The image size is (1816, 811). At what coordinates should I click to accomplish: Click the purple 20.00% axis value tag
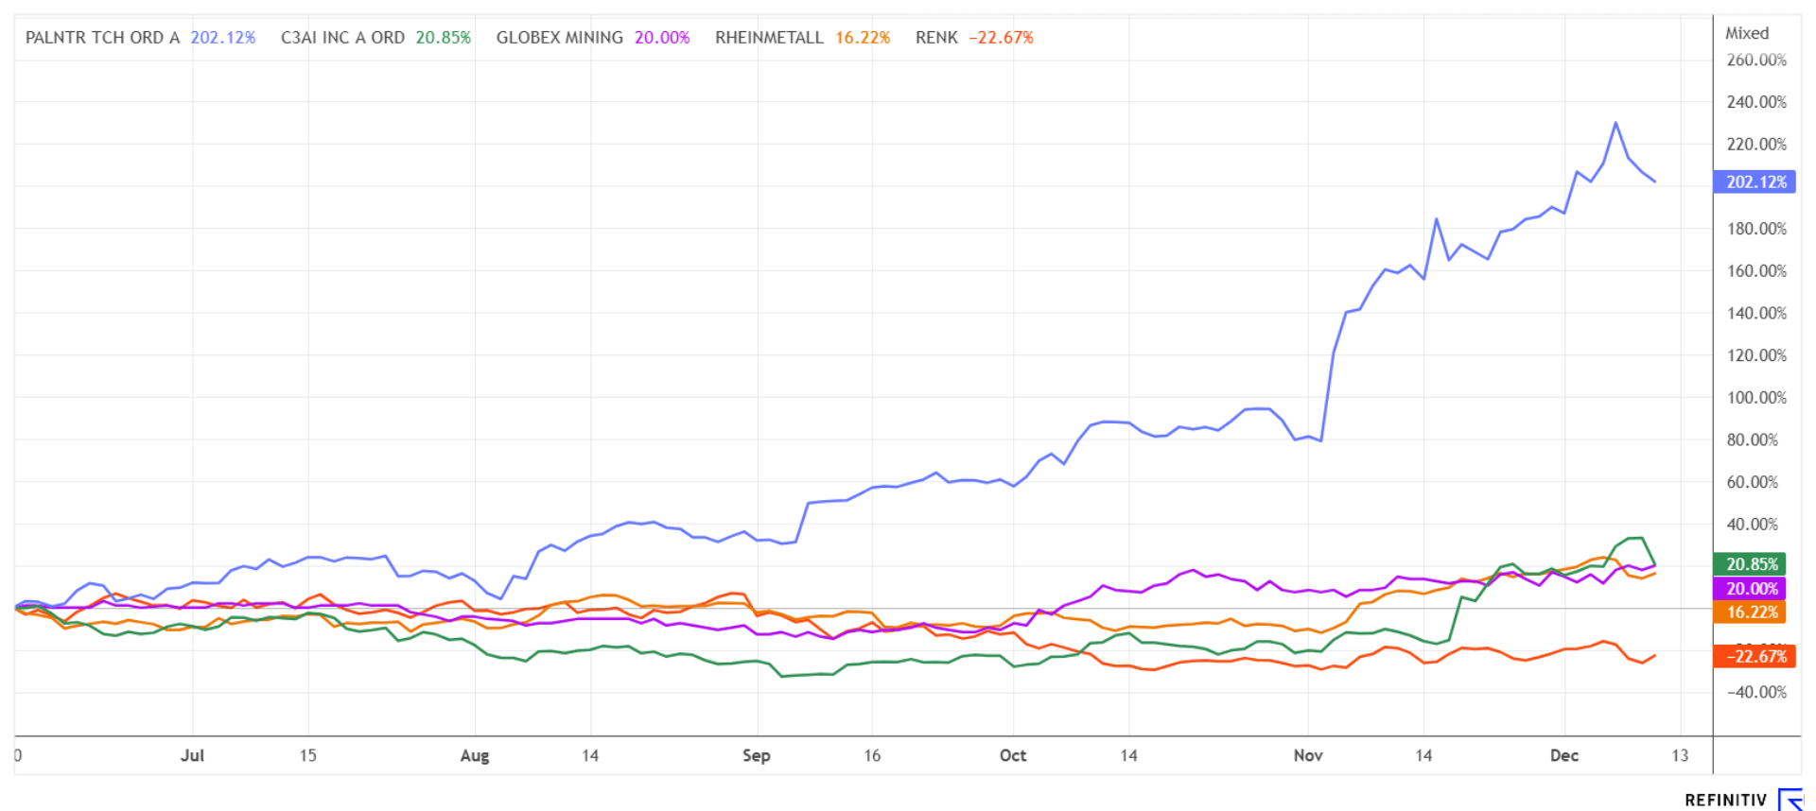(x=1750, y=588)
